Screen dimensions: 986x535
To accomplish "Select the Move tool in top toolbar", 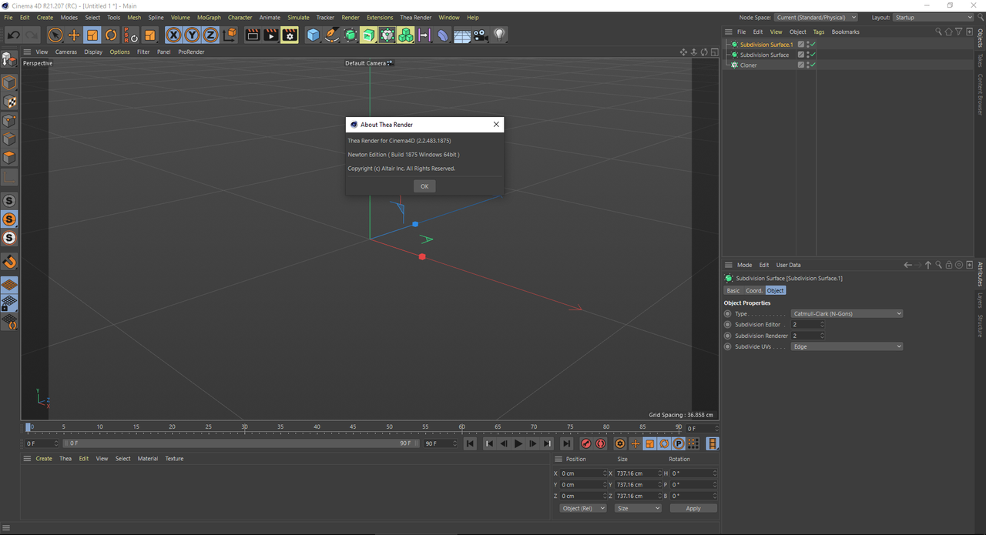I will pyautogui.click(x=74, y=35).
